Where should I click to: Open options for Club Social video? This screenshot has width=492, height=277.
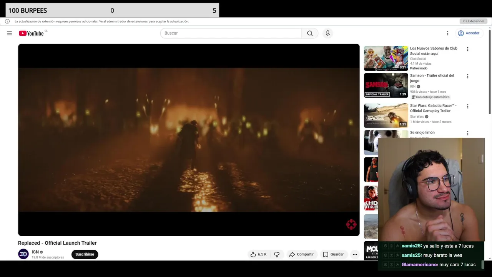pyautogui.click(x=467, y=49)
